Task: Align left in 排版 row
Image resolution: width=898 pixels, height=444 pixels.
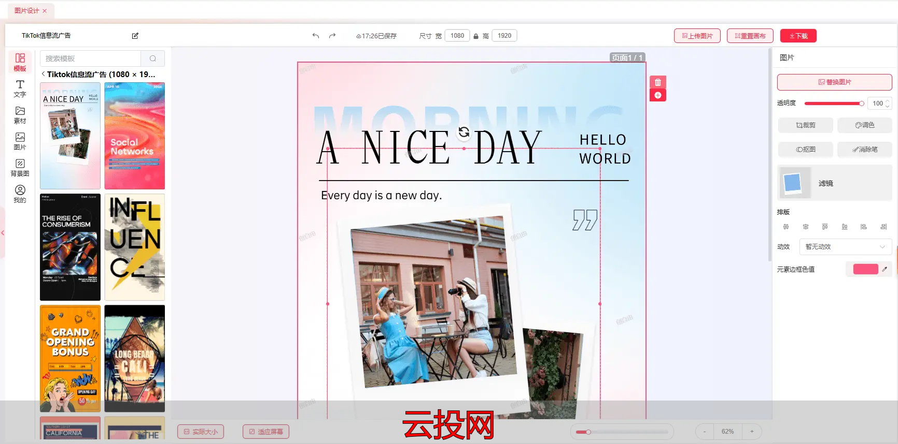Action: click(x=864, y=227)
